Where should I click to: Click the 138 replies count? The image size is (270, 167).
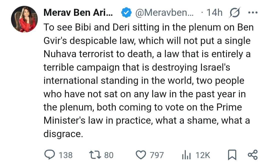click(x=65, y=155)
